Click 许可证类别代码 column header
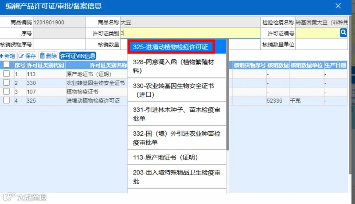This screenshot has width=355, height=204. (46, 65)
